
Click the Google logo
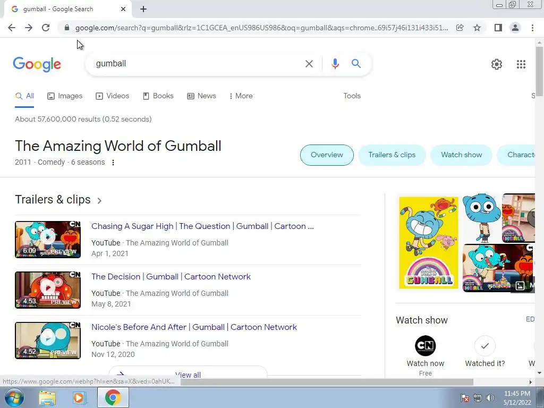click(x=37, y=64)
